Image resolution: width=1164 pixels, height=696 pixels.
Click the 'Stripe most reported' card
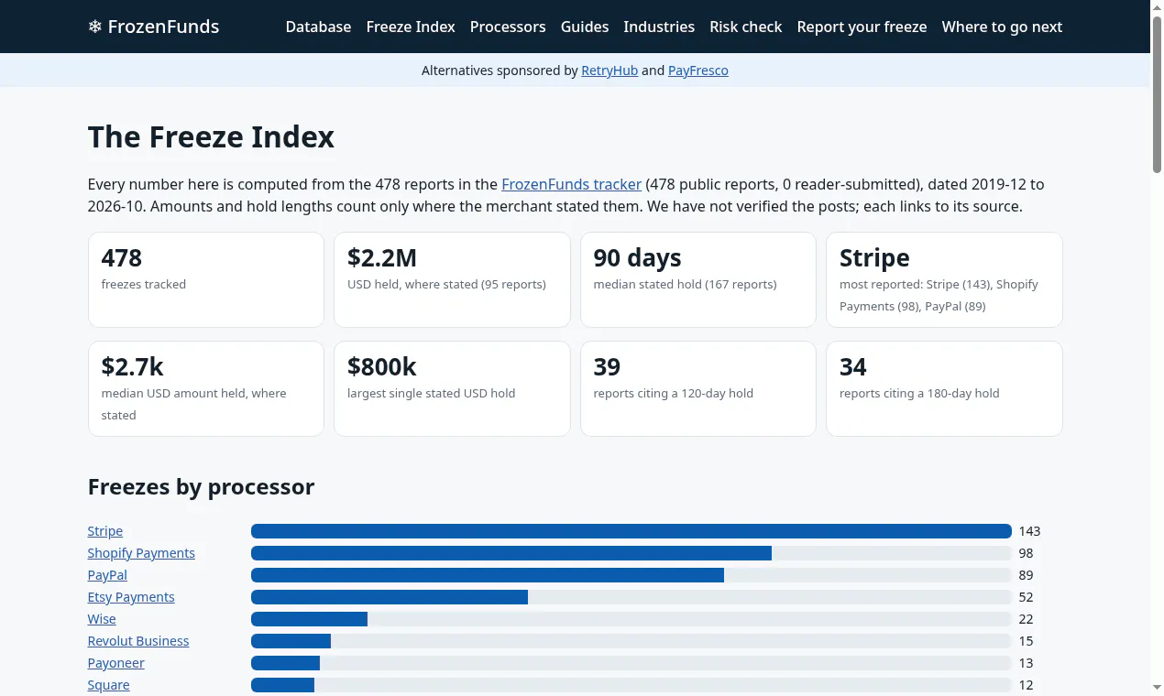click(x=944, y=279)
